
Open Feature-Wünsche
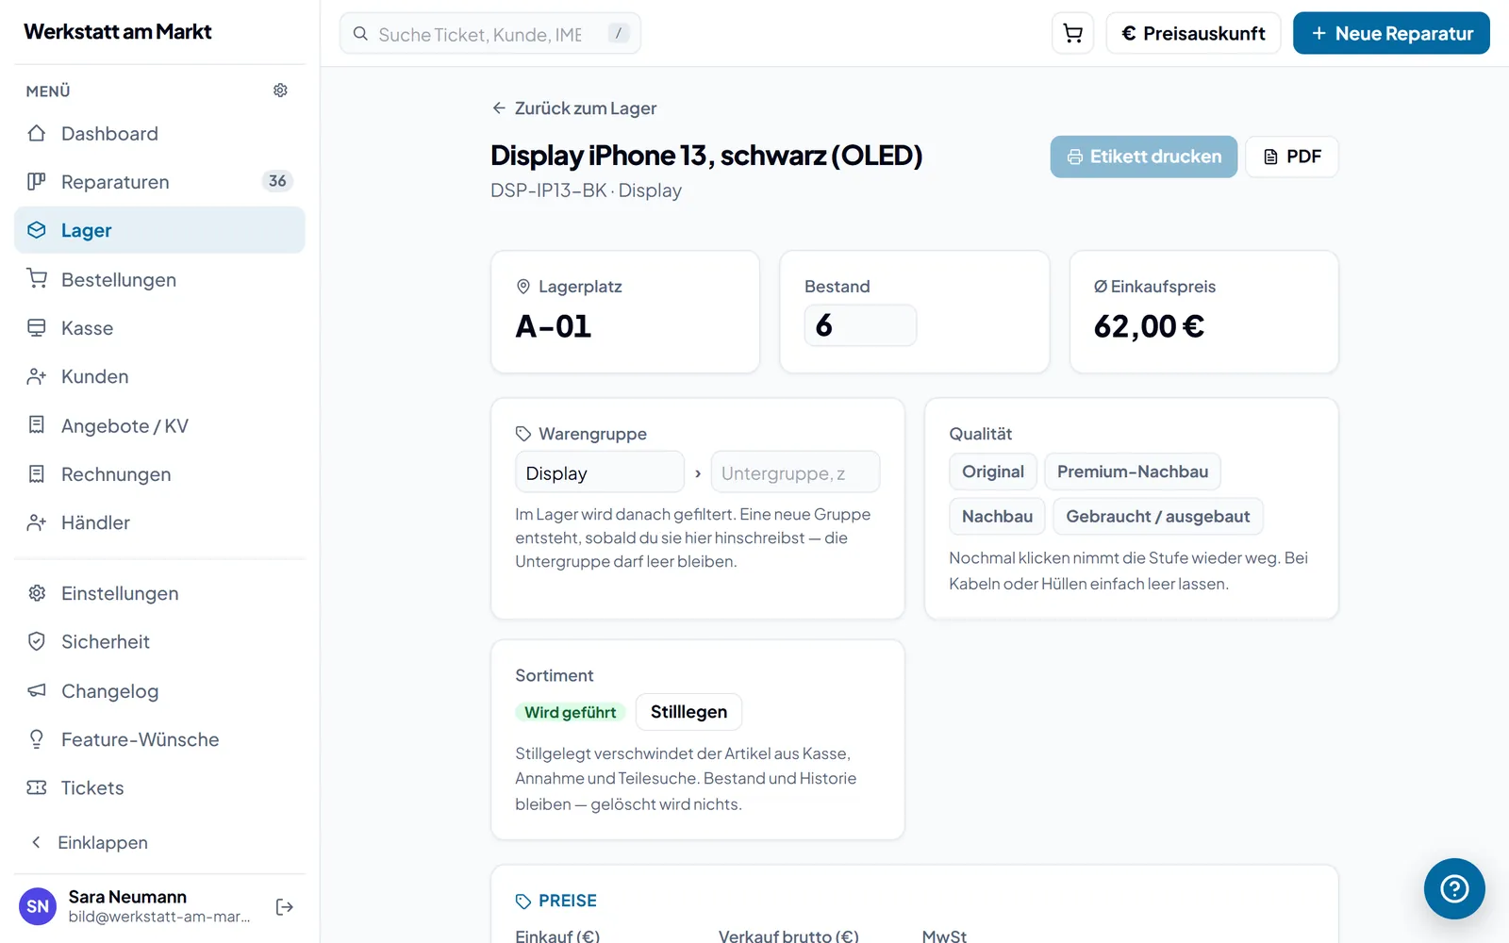[159, 739]
